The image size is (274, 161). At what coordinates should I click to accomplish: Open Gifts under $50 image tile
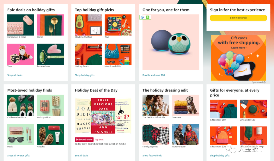[x=224, y=109]
